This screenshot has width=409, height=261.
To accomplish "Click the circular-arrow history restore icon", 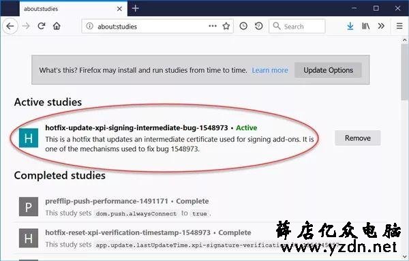I will click(x=259, y=26).
